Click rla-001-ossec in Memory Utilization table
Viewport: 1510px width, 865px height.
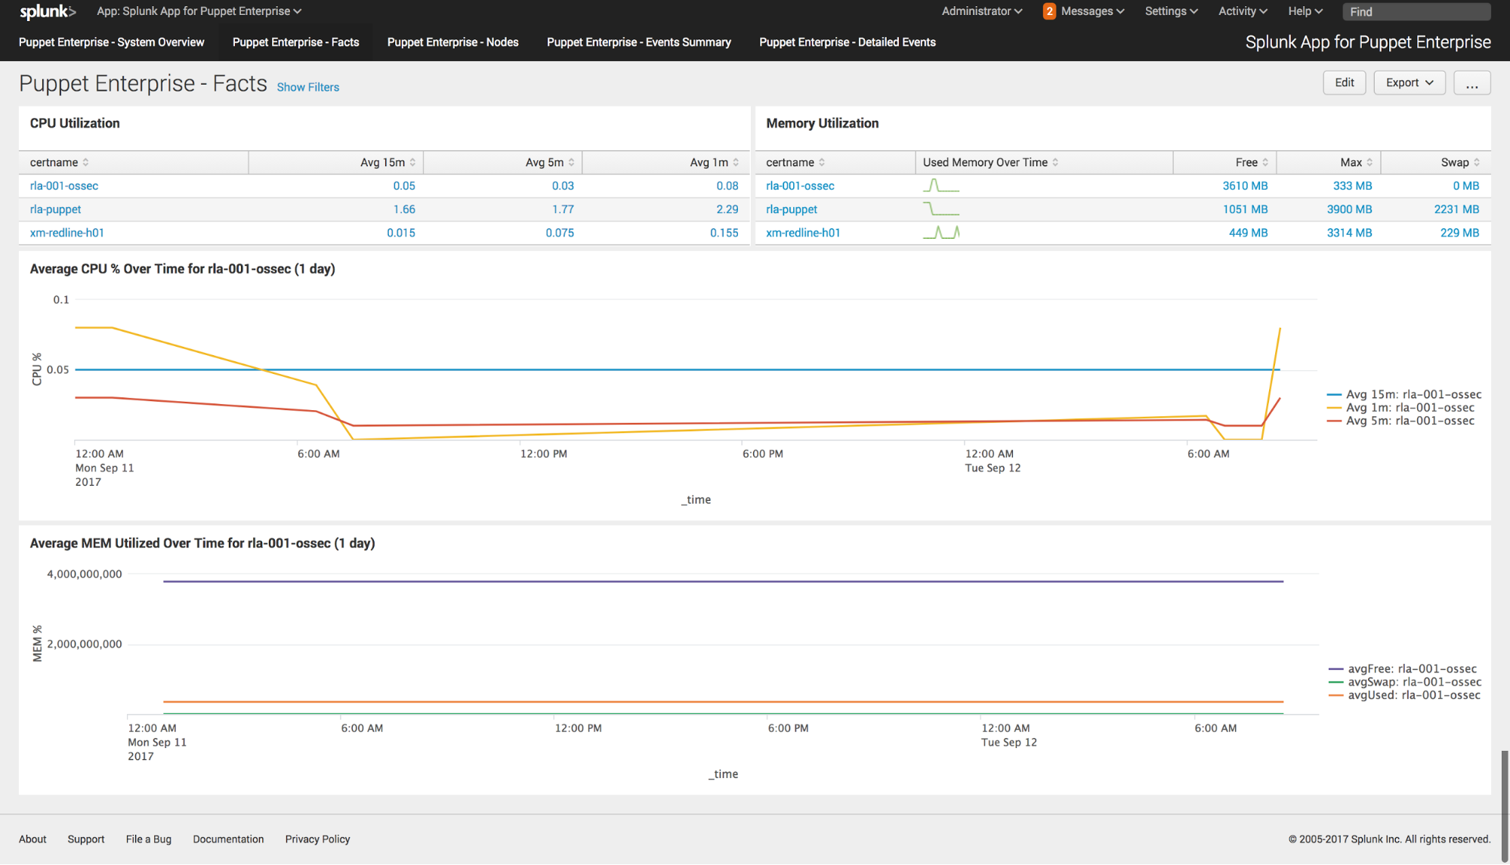click(800, 186)
